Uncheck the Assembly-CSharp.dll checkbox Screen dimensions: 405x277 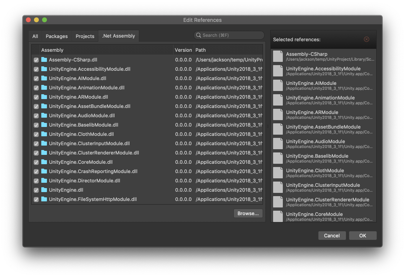[x=36, y=60]
